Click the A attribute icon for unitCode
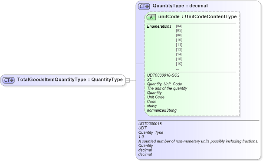The width and height of the screenshot is (263, 161). point(151,17)
